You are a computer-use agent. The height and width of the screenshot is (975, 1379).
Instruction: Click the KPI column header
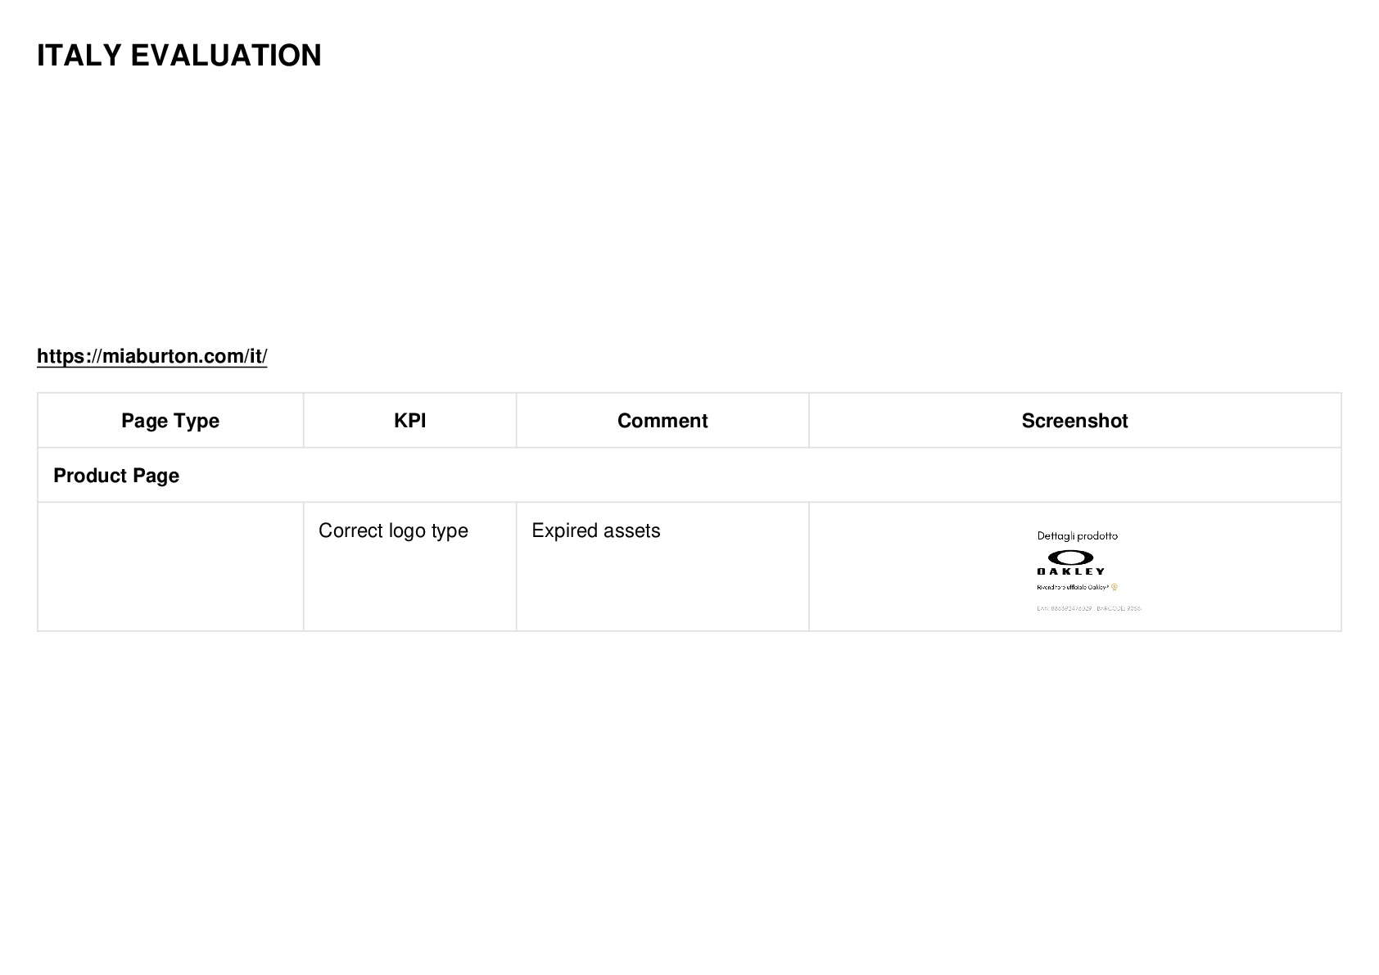[x=409, y=421]
